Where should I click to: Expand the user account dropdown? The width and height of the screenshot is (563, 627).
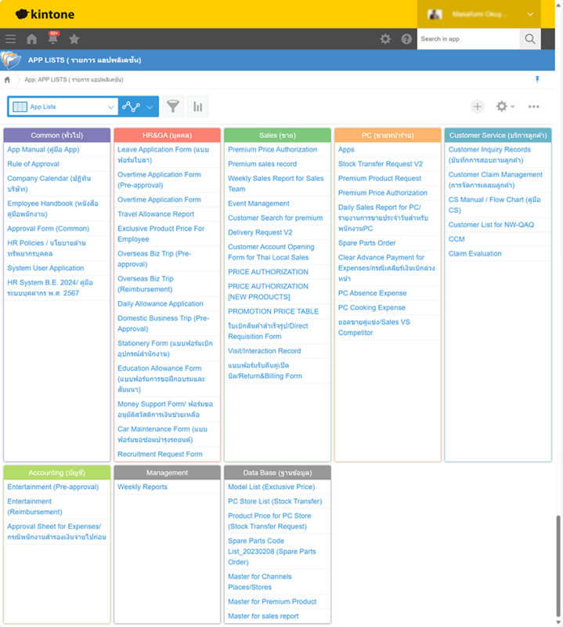529,14
